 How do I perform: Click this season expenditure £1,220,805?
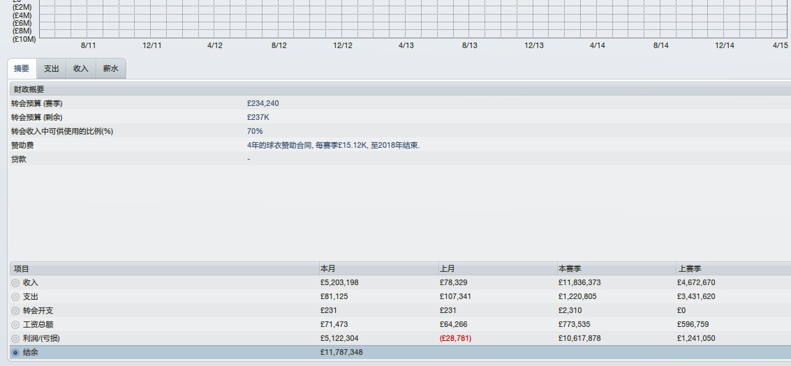coord(577,296)
